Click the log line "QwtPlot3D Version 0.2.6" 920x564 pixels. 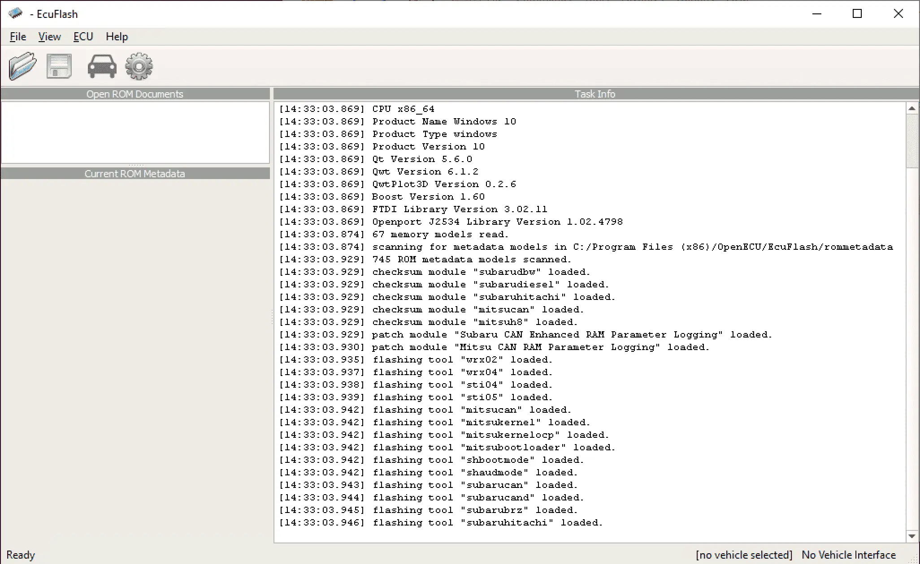pos(398,184)
